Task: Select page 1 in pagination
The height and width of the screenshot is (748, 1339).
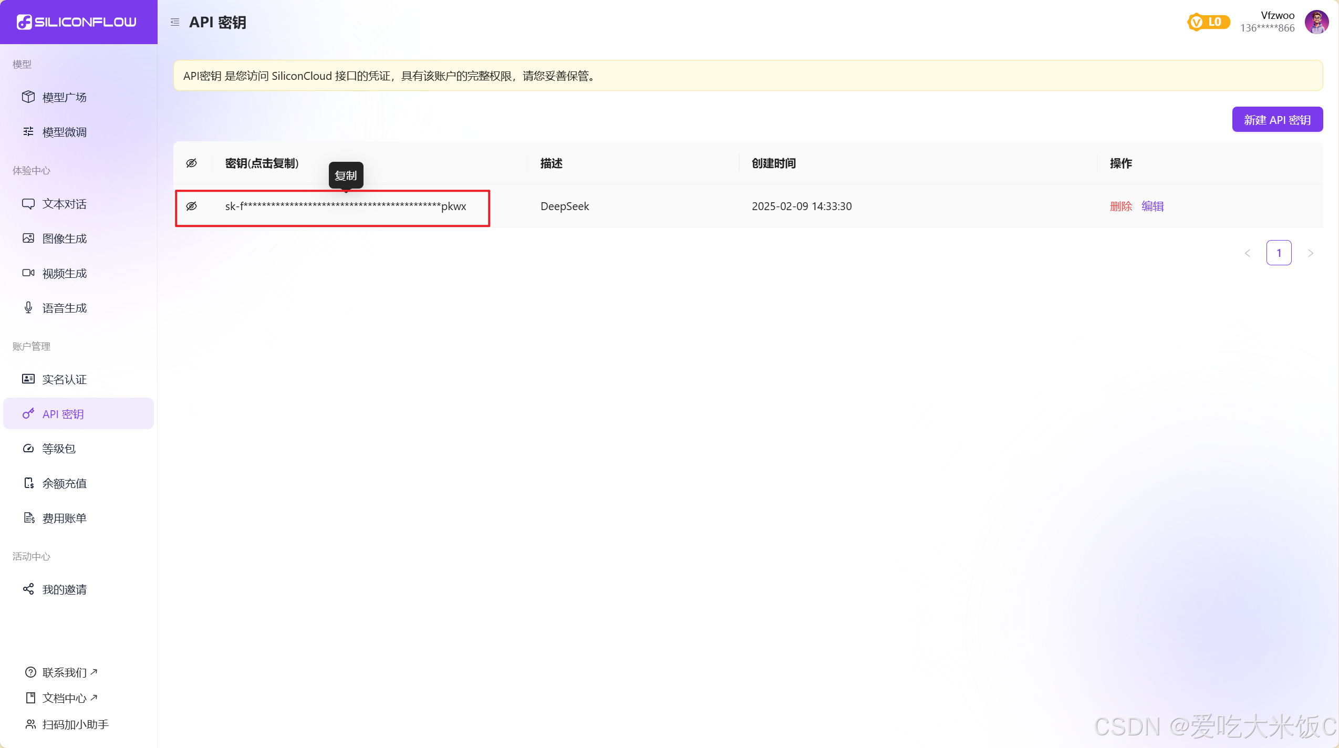Action: point(1279,253)
